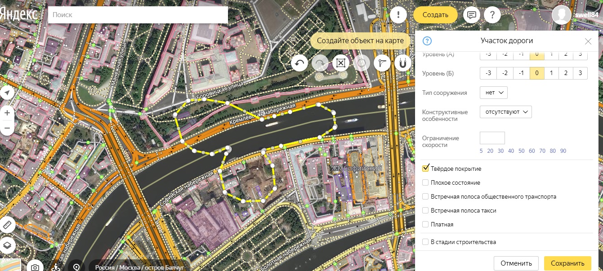Check В стадии строительства option
603x271 pixels.
tap(424, 241)
